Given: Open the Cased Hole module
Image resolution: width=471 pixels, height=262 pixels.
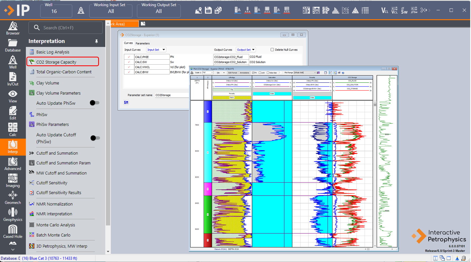Looking at the screenshot, I should pos(12,230).
